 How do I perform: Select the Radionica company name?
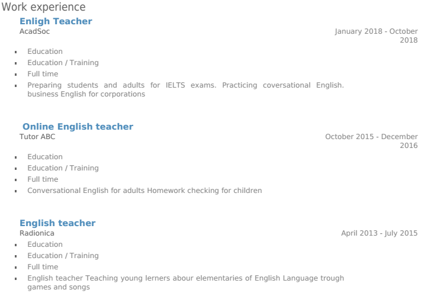tap(37, 233)
